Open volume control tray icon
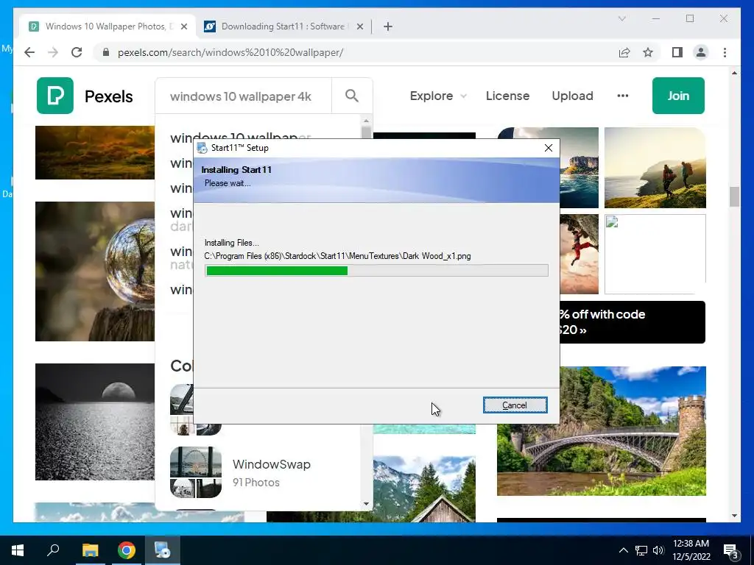Image resolution: width=754 pixels, height=565 pixels. pos(658,550)
